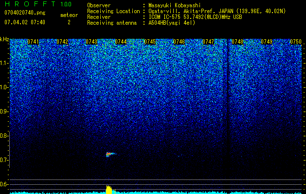Click the 0749 time marker
The height and width of the screenshot is (194, 306).
(x=267, y=42)
